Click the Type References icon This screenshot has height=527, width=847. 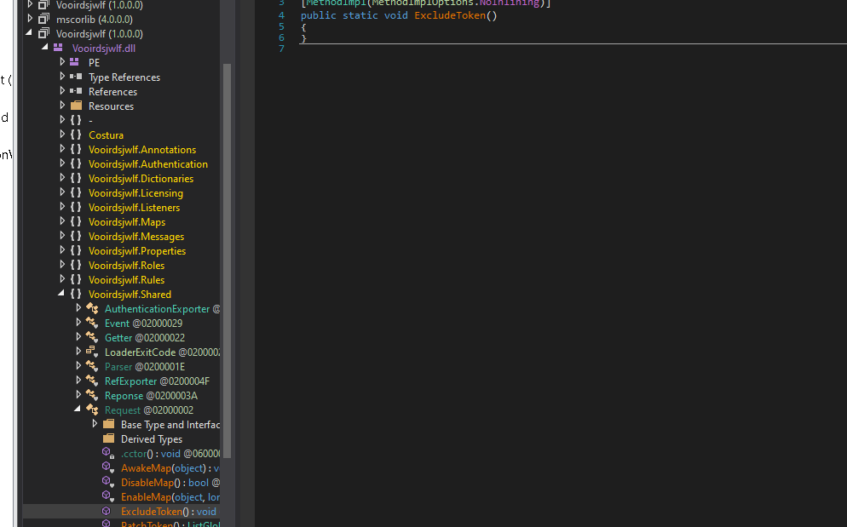pyautogui.click(x=76, y=77)
